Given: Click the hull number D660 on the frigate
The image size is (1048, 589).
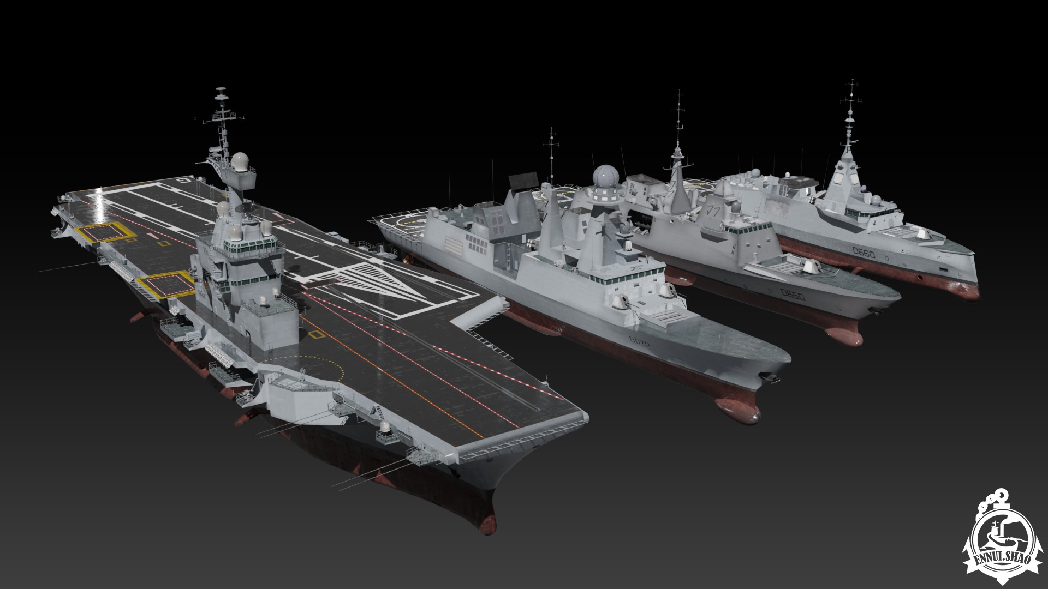Looking at the screenshot, I should click(x=863, y=253).
